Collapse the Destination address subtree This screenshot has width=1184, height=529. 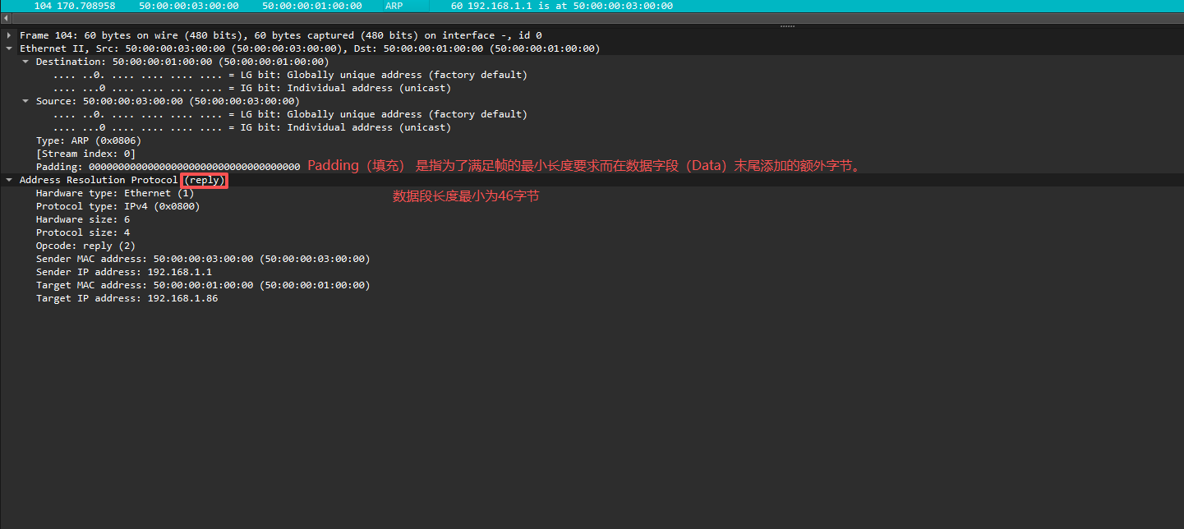(x=25, y=62)
